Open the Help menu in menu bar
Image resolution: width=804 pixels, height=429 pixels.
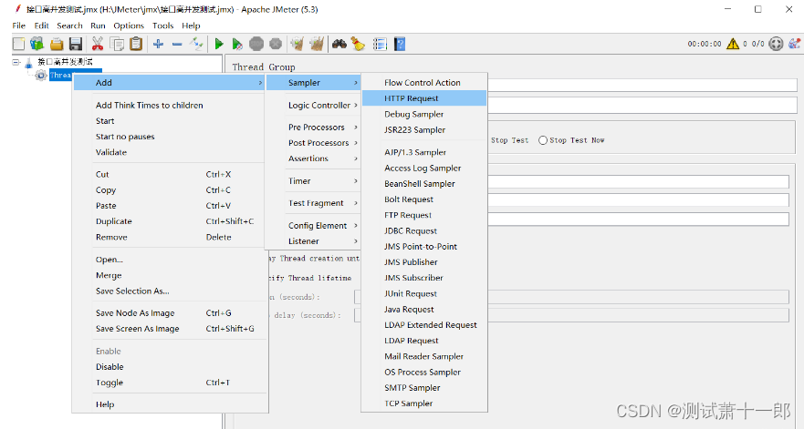pos(191,26)
